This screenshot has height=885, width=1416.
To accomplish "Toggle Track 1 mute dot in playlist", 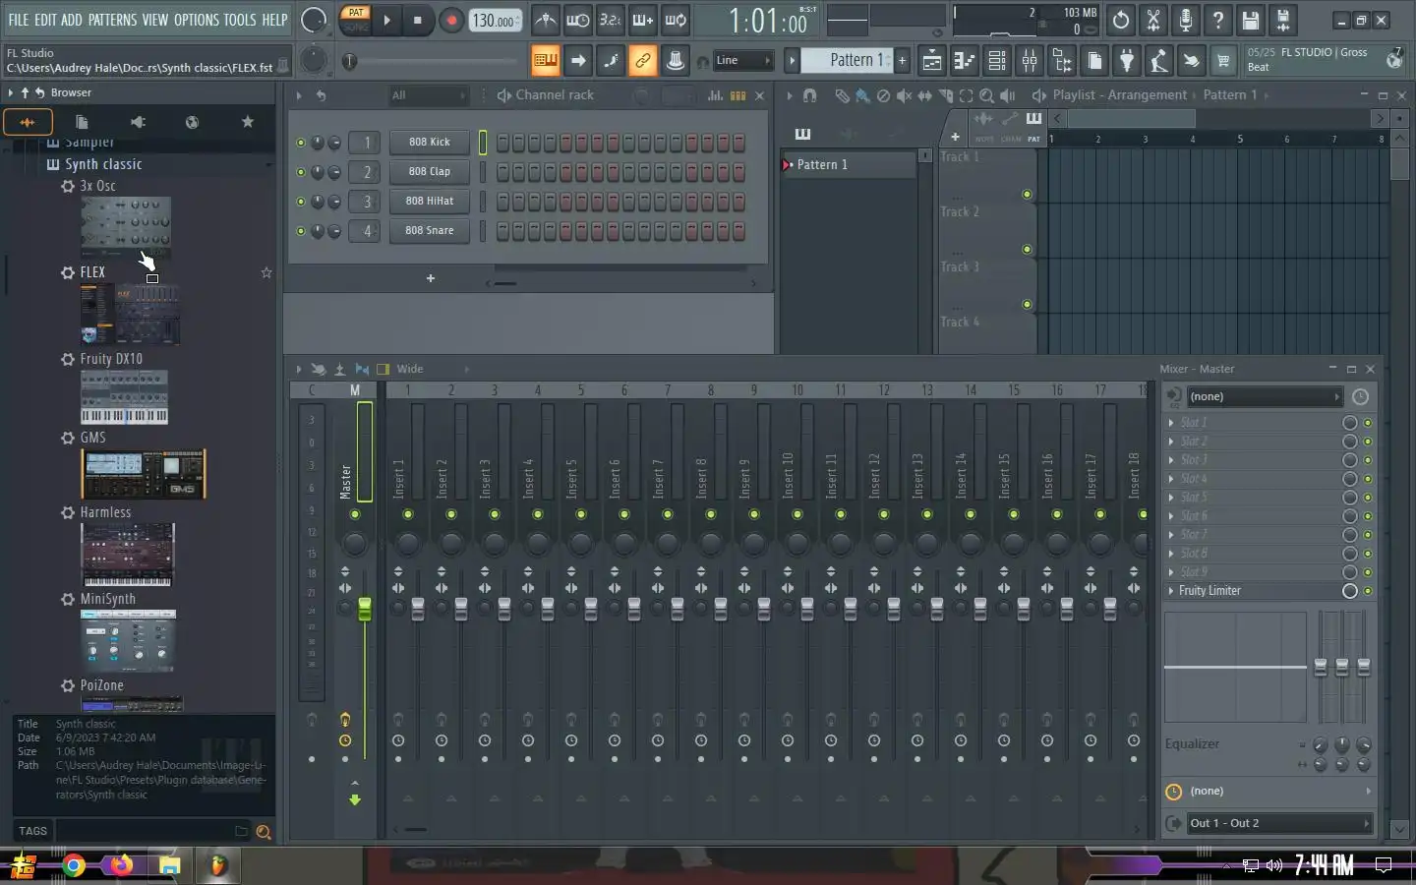I will click(x=1027, y=194).
